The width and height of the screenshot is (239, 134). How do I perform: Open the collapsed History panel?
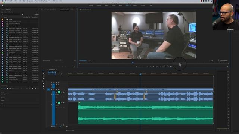click(3, 100)
